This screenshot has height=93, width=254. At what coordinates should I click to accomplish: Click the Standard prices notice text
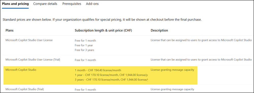click(x=102, y=20)
